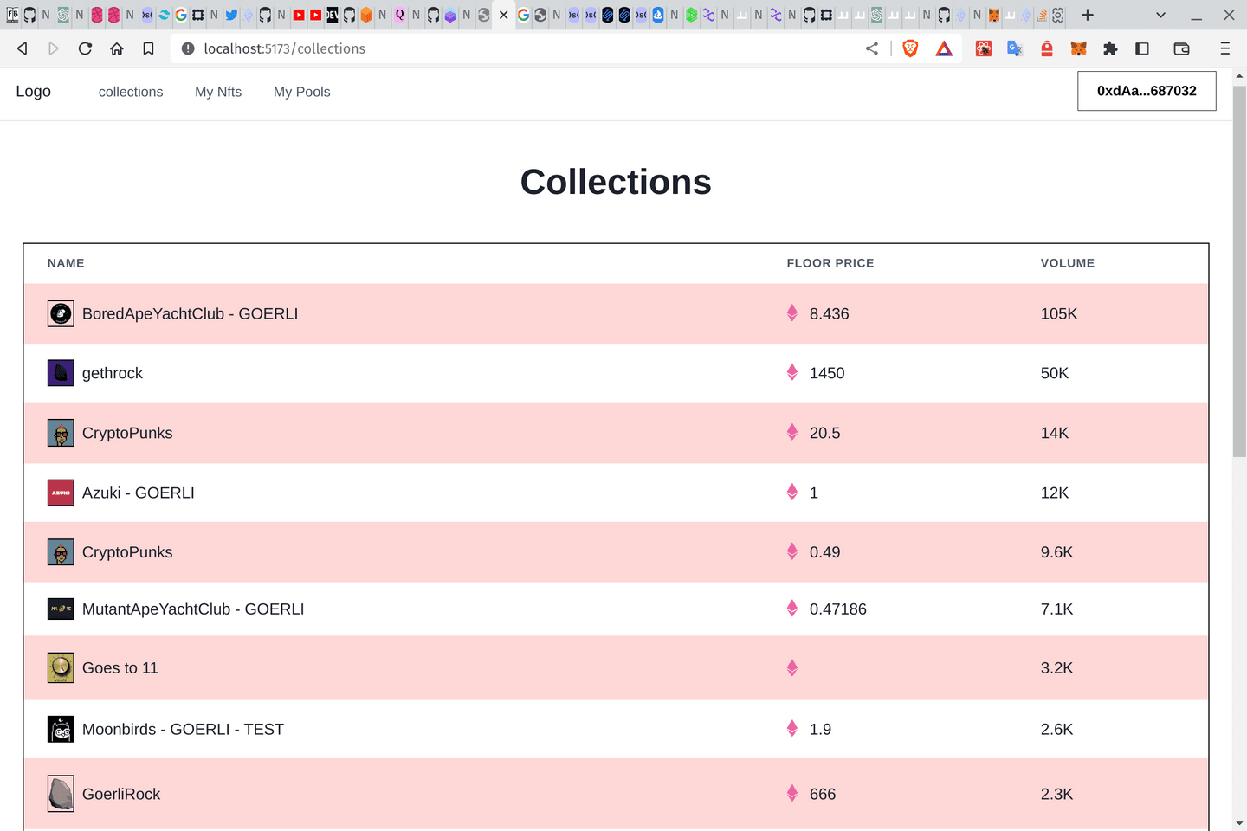
Task: Go to My Nfts page
Action: [x=218, y=92]
